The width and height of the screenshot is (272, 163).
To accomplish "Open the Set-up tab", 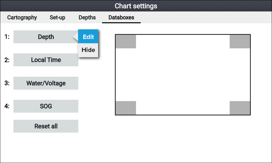I will point(58,18).
